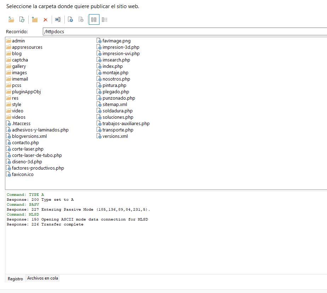
Task: Open the Archivos en cola tab
Action: click(42, 278)
